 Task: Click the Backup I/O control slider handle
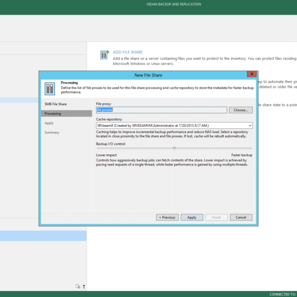(x=174, y=148)
